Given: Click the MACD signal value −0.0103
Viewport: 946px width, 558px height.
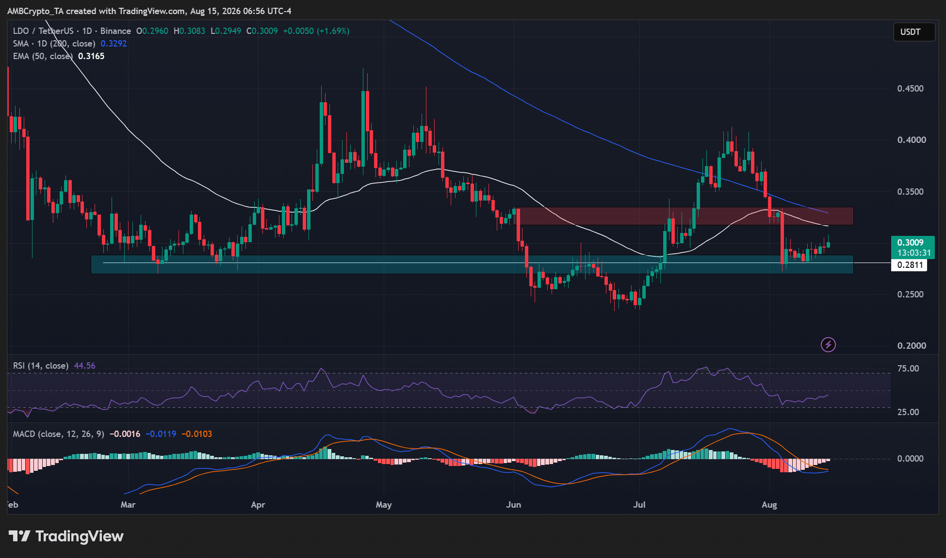Looking at the screenshot, I should pyautogui.click(x=196, y=434).
